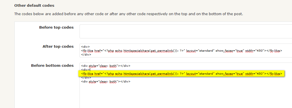Screen dimensions: 292x108
Task: Click the description text about top and bottom codes
Action: (129, 14)
